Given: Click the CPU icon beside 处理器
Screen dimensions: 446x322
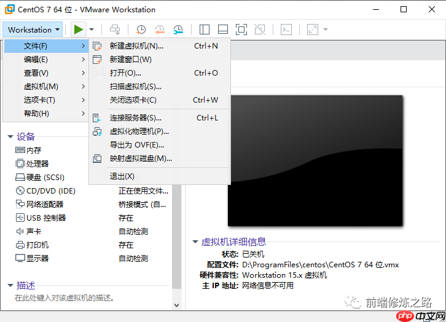Looking at the screenshot, I should (x=20, y=163).
